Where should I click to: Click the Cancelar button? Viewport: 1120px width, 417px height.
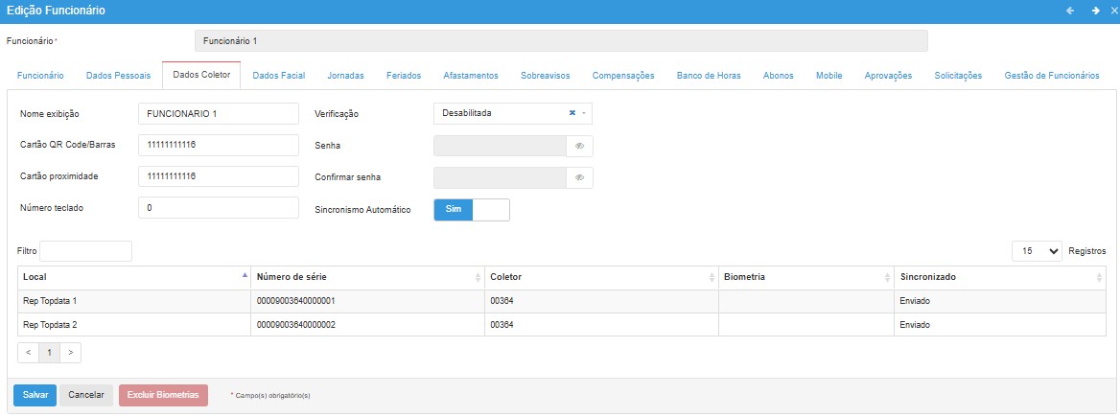(86, 395)
